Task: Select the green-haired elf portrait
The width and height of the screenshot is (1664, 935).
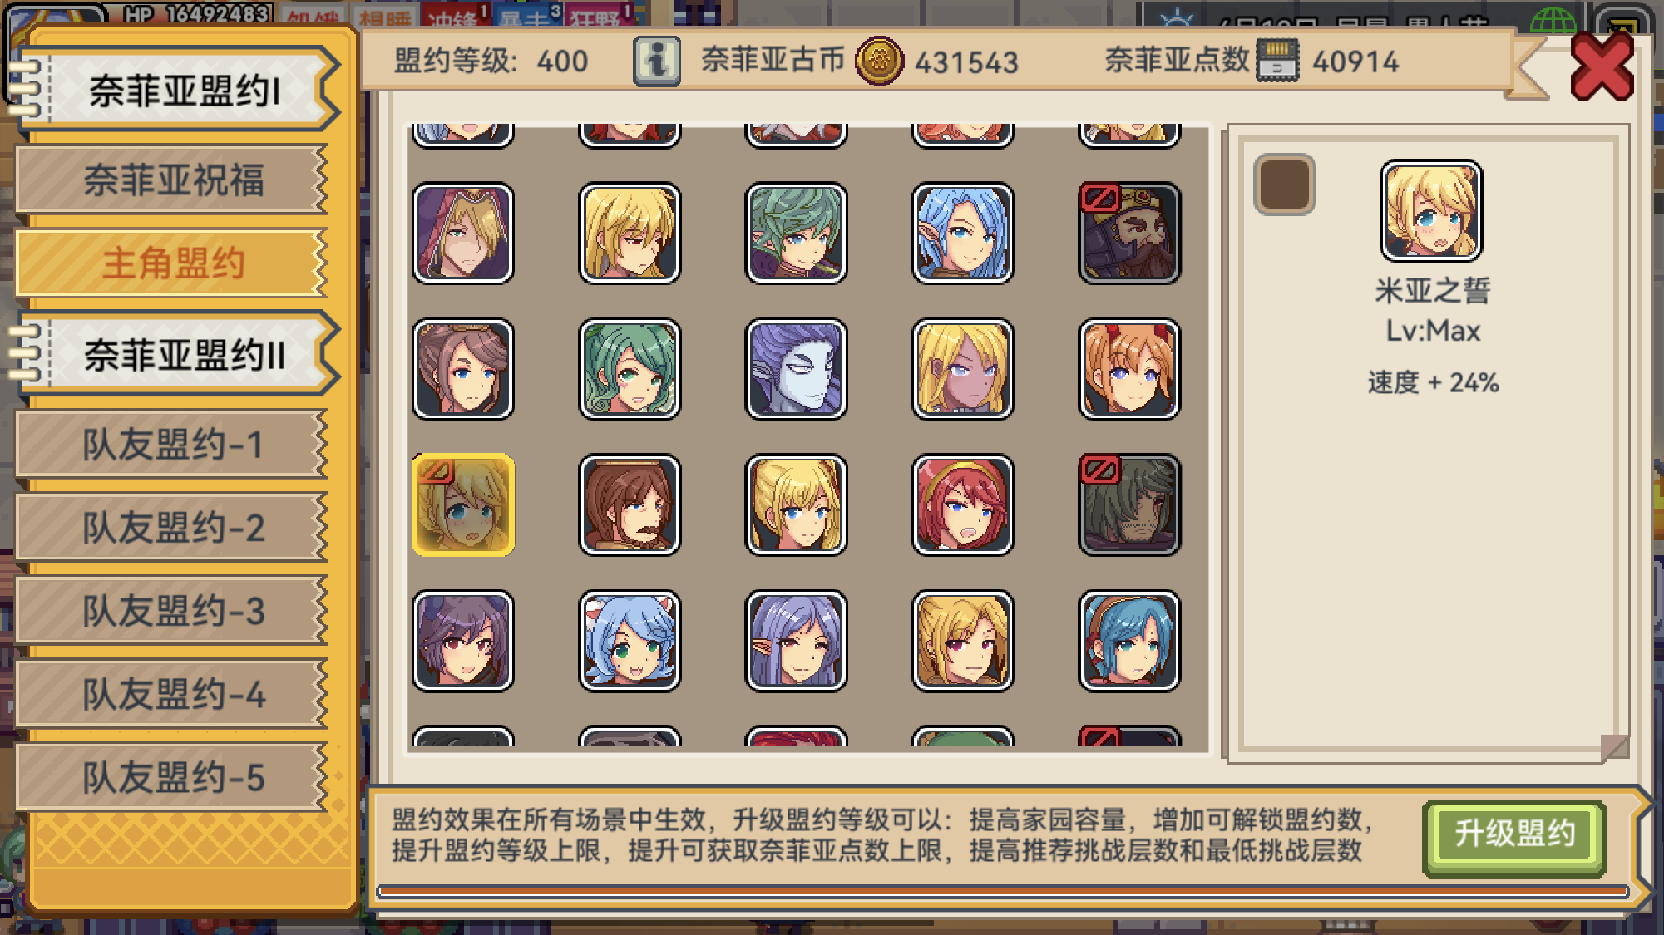Action: (x=796, y=233)
